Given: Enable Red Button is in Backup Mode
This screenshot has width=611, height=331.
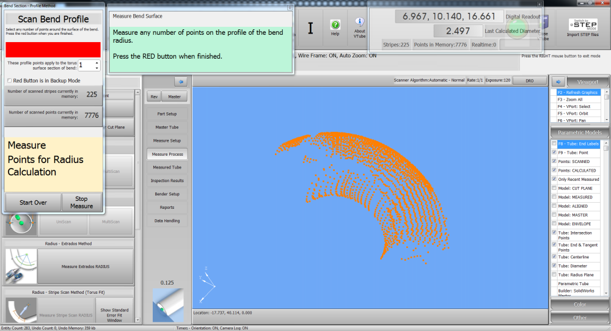Looking at the screenshot, I should [x=9, y=81].
